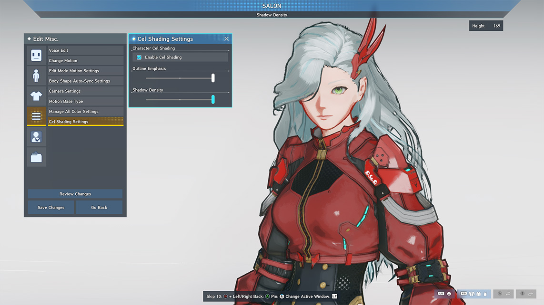Open the bag icon at sidebar bottom

click(36, 157)
